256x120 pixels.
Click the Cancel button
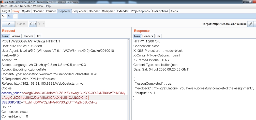click(x=22, y=24)
